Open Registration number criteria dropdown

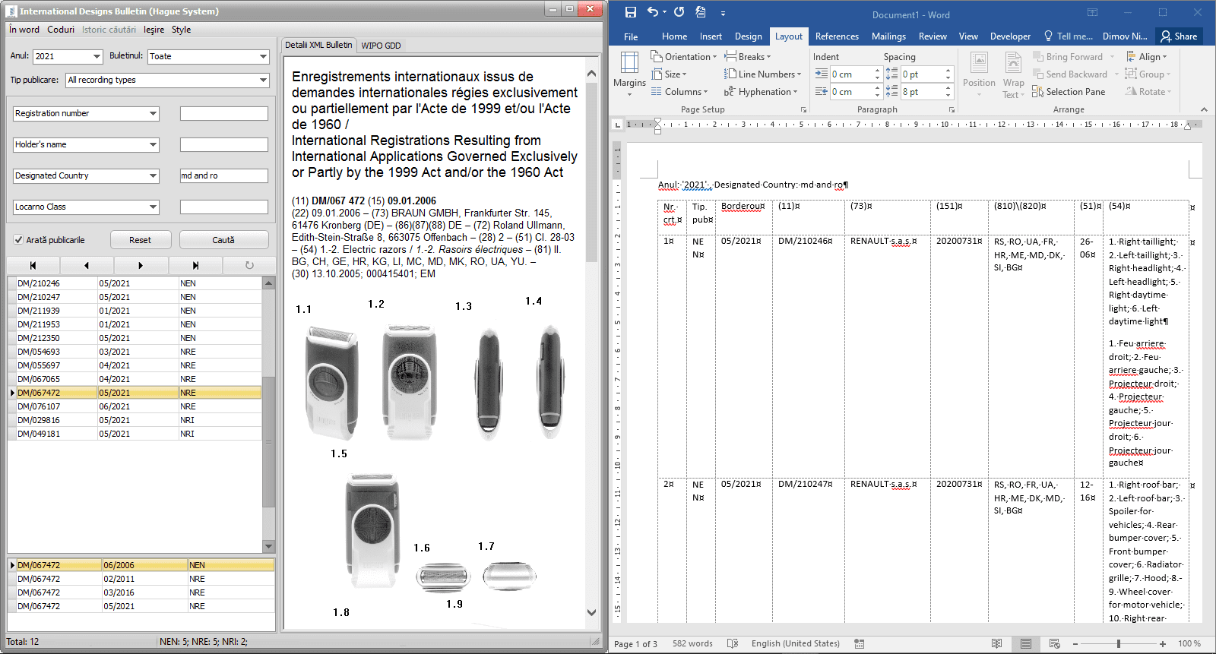[x=153, y=113]
